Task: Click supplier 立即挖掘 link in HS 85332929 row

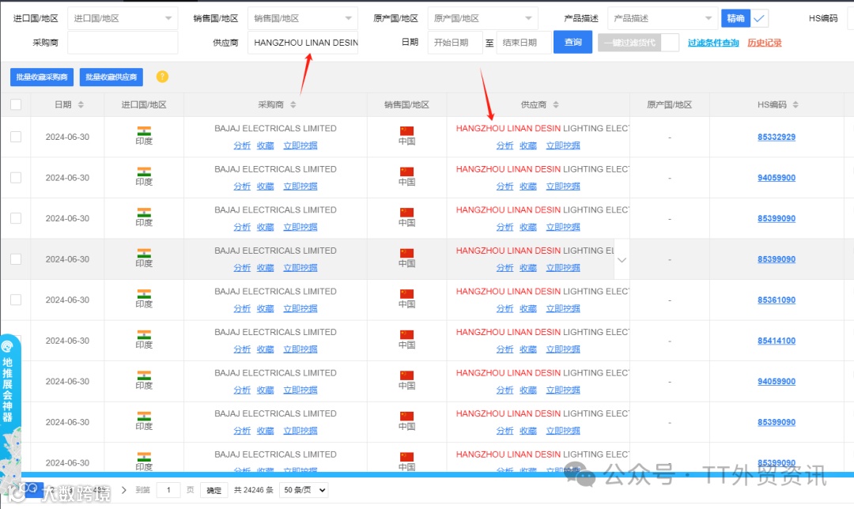Action: tap(563, 145)
